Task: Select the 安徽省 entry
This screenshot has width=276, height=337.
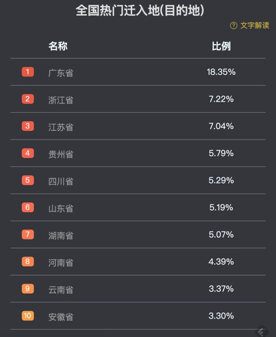Action: click(61, 317)
